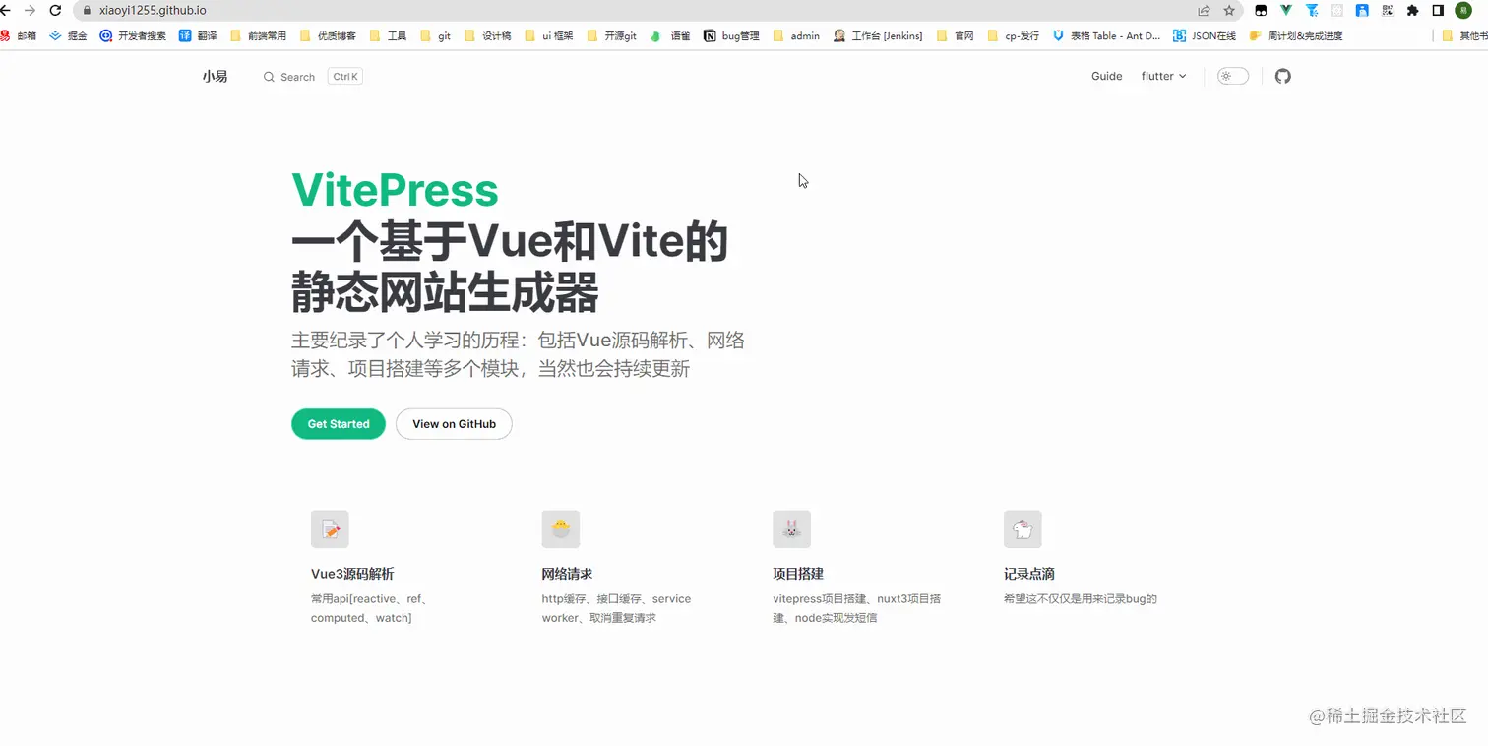The width and height of the screenshot is (1488, 746).
Task: Select the Vue3源码解析 notepad icon
Action: point(330,529)
